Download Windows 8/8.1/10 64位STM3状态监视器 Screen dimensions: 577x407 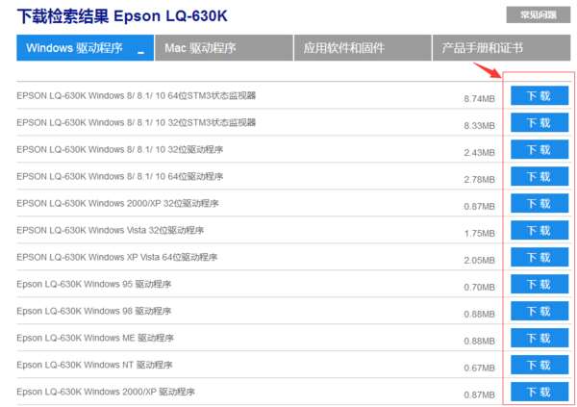pos(539,96)
